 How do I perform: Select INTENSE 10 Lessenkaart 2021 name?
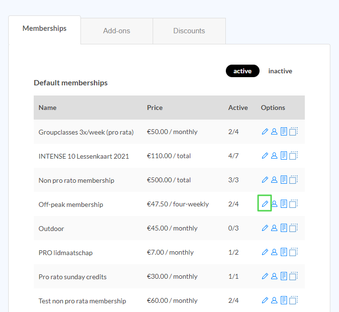84,156
